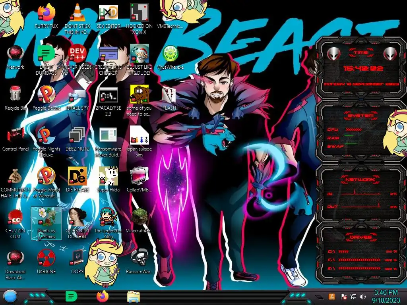Open the volume speaker tray icon
This screenshot has height=305, width=407.
click(x=363, y=297)
